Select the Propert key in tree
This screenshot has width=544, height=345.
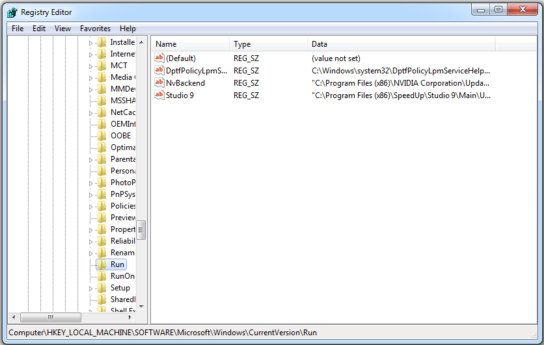(x=123, y=229)
